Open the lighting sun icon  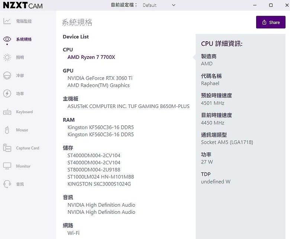click(7, 57)
